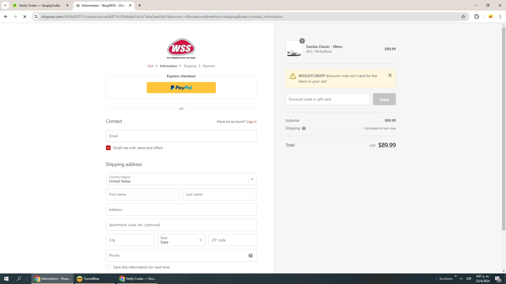506x284 pixels.
Task: Click the Information breadcrumb step
Action: (168, 66)
